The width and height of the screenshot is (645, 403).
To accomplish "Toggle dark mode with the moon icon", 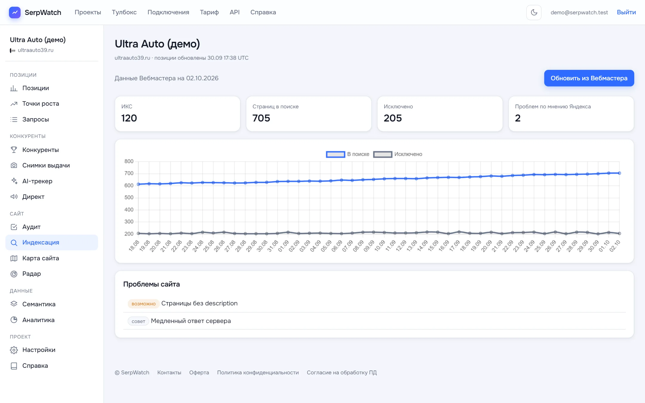I will 534,13.
